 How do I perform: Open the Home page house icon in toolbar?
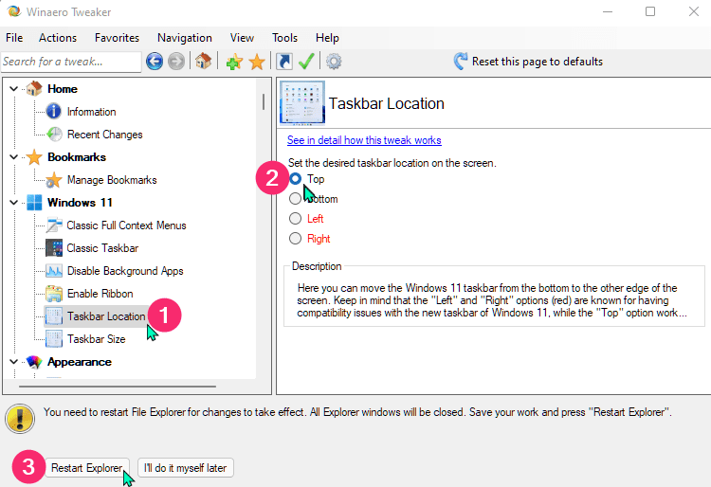coord(203,61)
